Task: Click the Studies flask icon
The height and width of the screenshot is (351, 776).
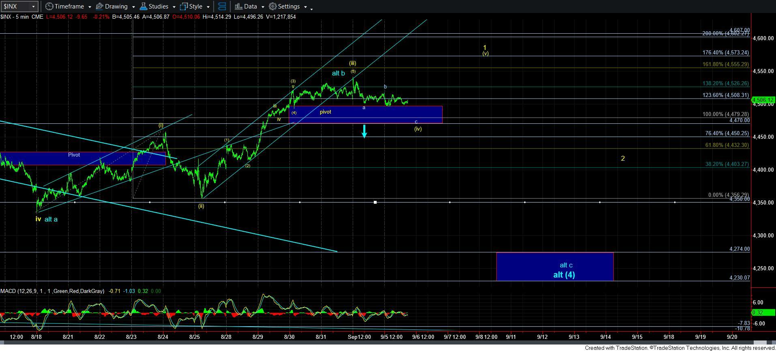Action: (x=143, y=6)
